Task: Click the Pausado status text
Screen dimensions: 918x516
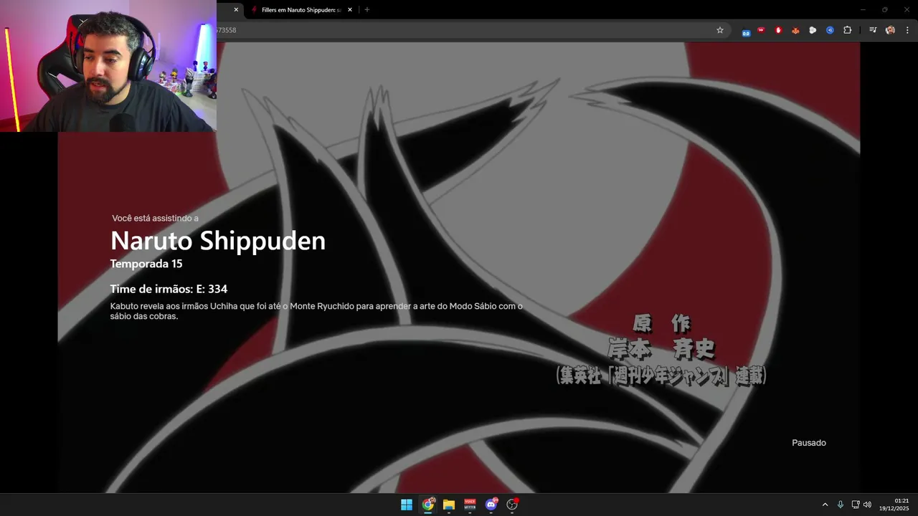Action: pyautogui.click(x=809, y=443)
